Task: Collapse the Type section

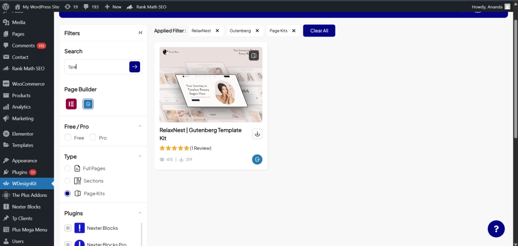Action: [x=140, y=156]
